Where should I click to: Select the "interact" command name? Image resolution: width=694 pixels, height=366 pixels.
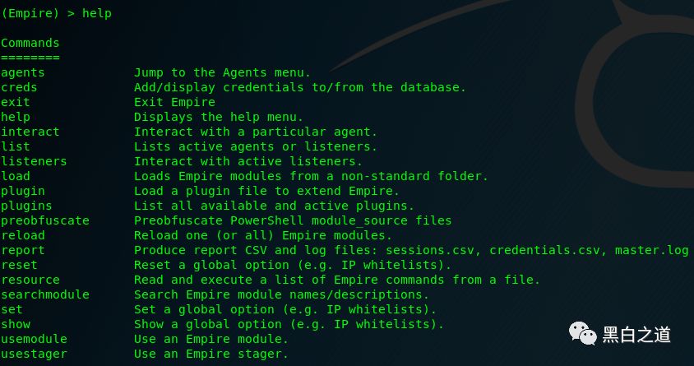tap(30, 132)
